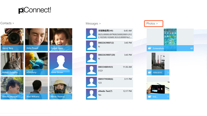Open 08022639007(2) message thread

point(115,46)
